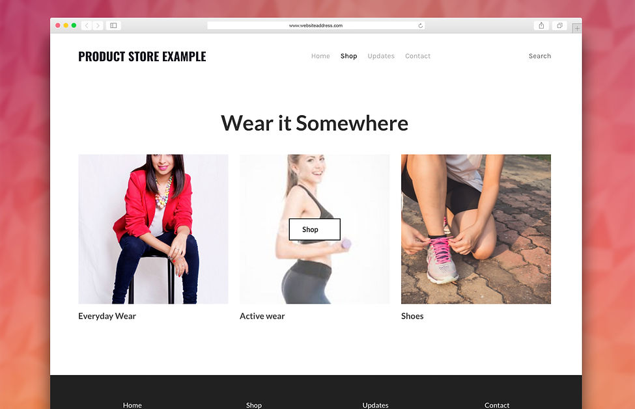This screenshot has width=635, height=409.
Task: Click the browser forward arrow button
Action: coord(98,25)
